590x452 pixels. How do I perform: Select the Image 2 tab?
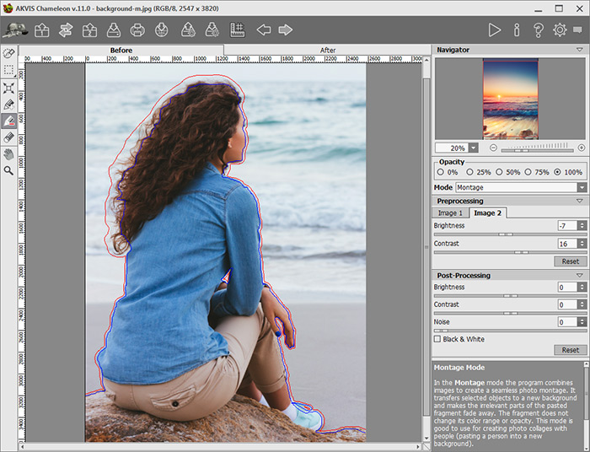[488, 213]
